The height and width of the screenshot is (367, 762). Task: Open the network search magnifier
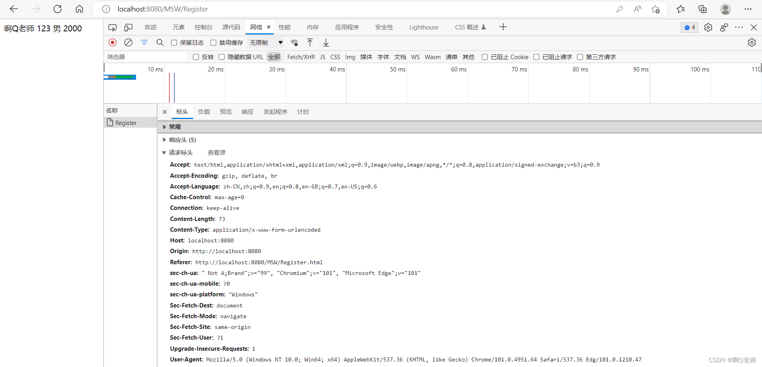click(x=160, y=42)
